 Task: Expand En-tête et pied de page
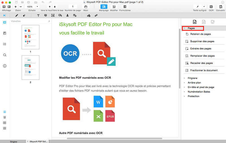pos(184,87)
